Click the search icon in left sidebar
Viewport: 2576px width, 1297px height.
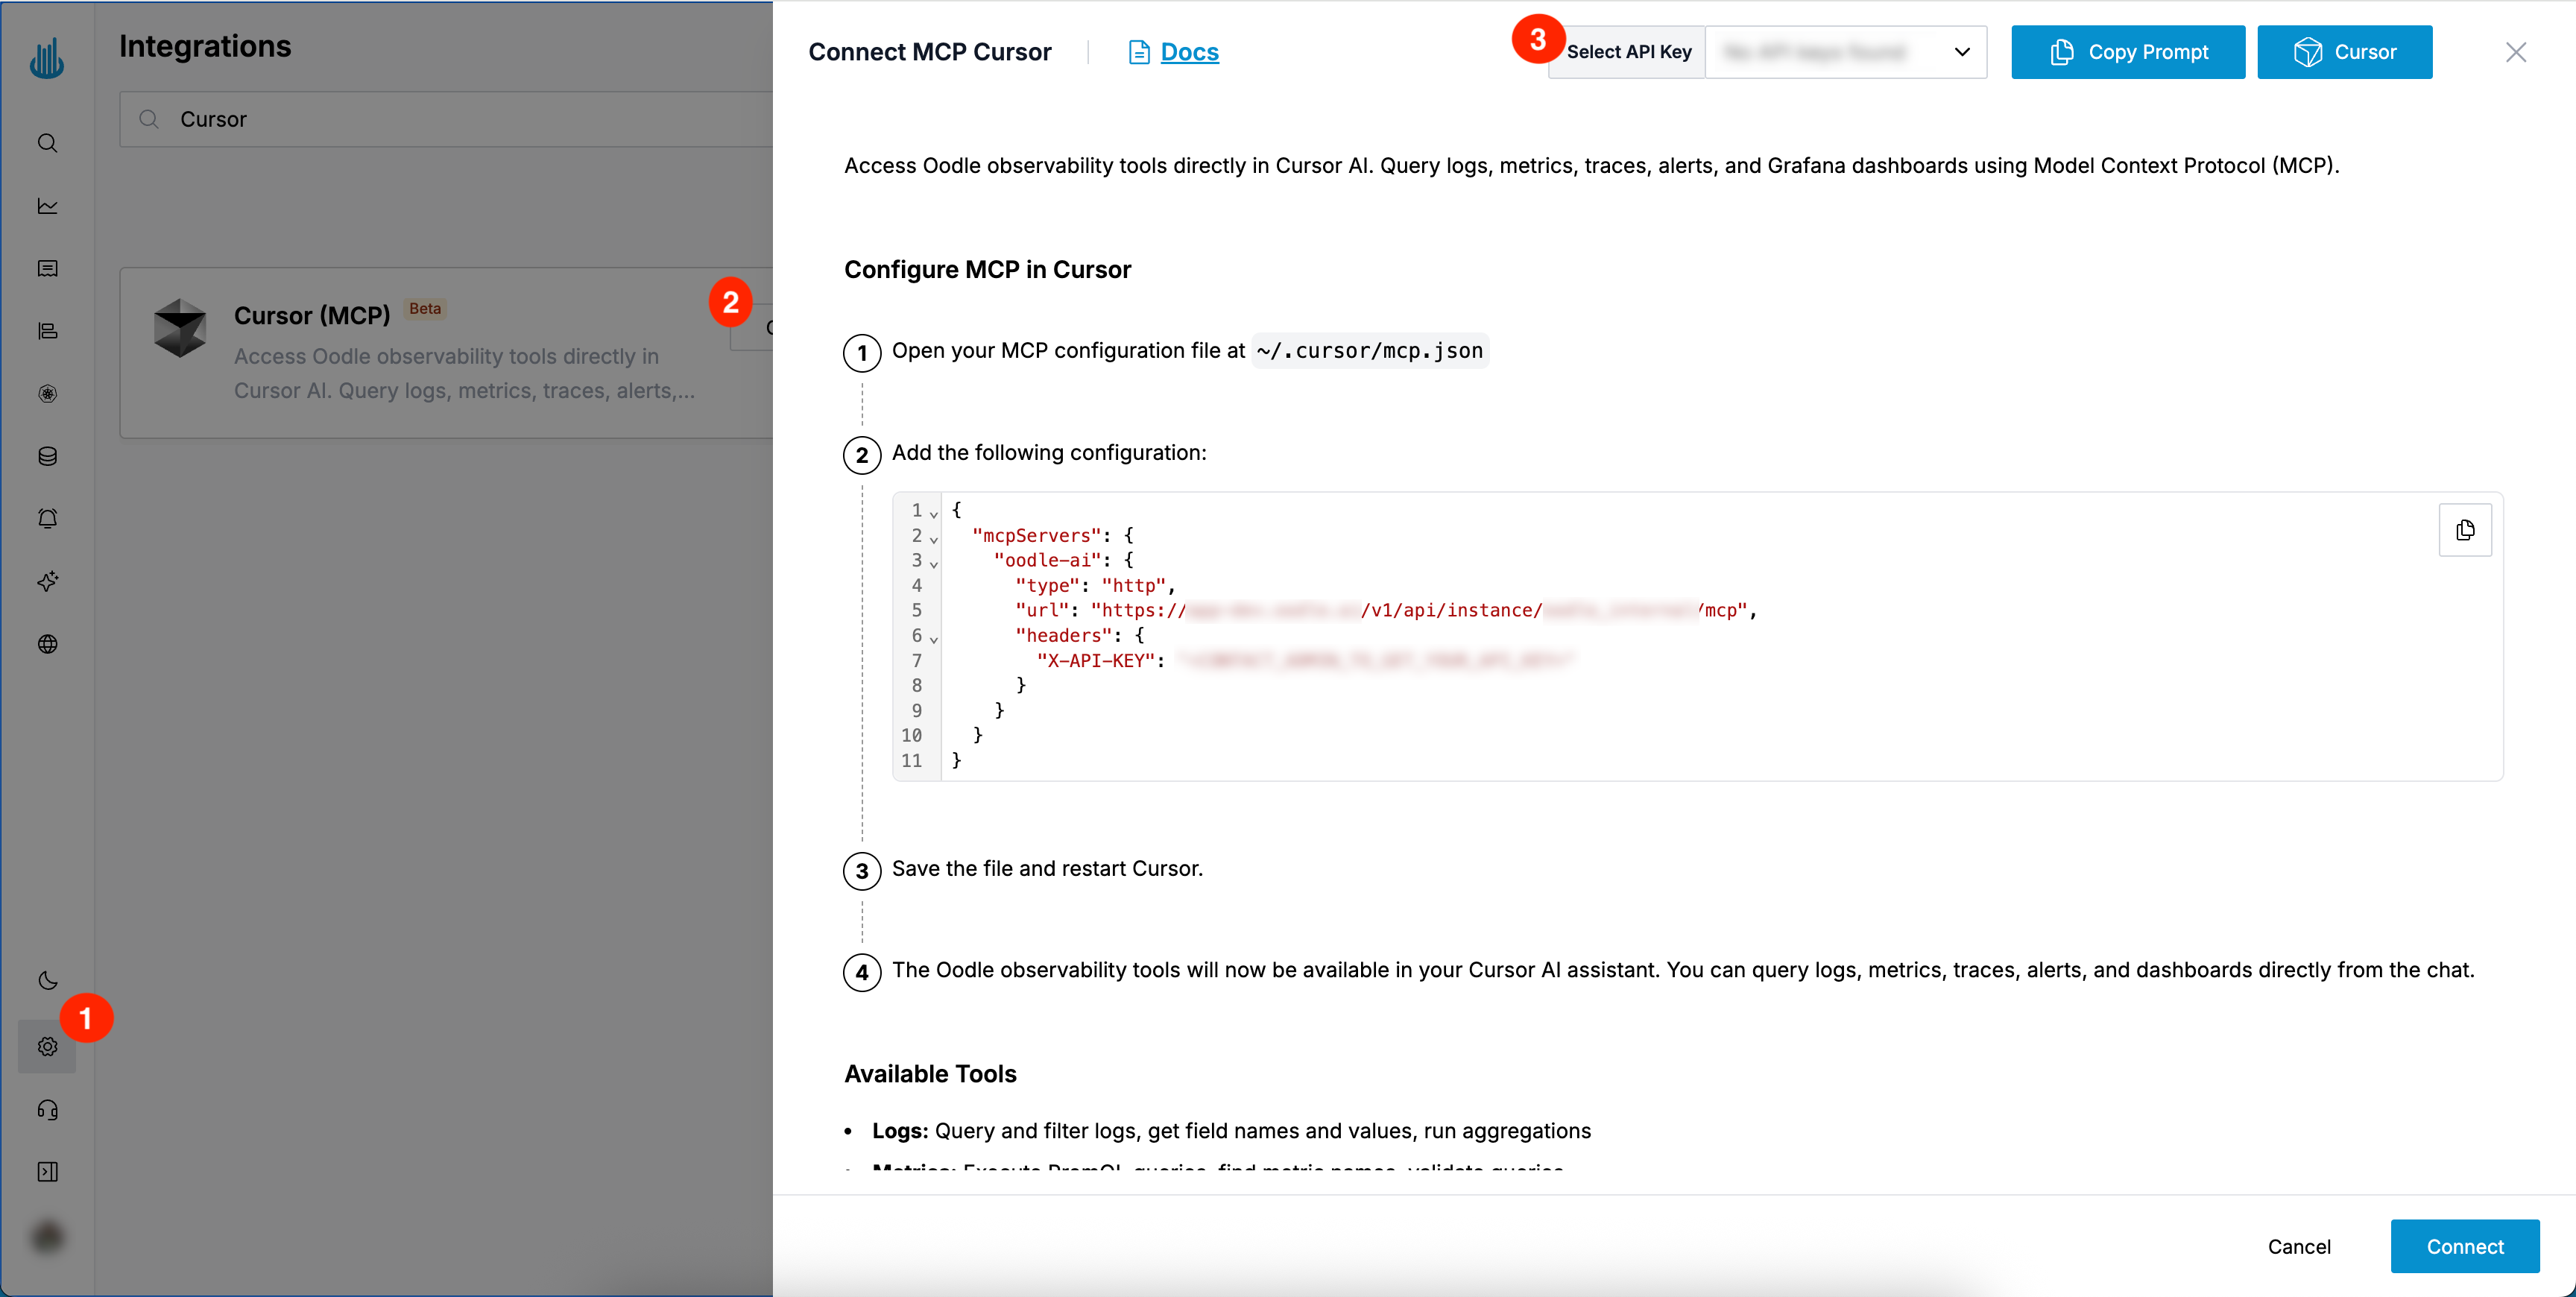(47, 143)
